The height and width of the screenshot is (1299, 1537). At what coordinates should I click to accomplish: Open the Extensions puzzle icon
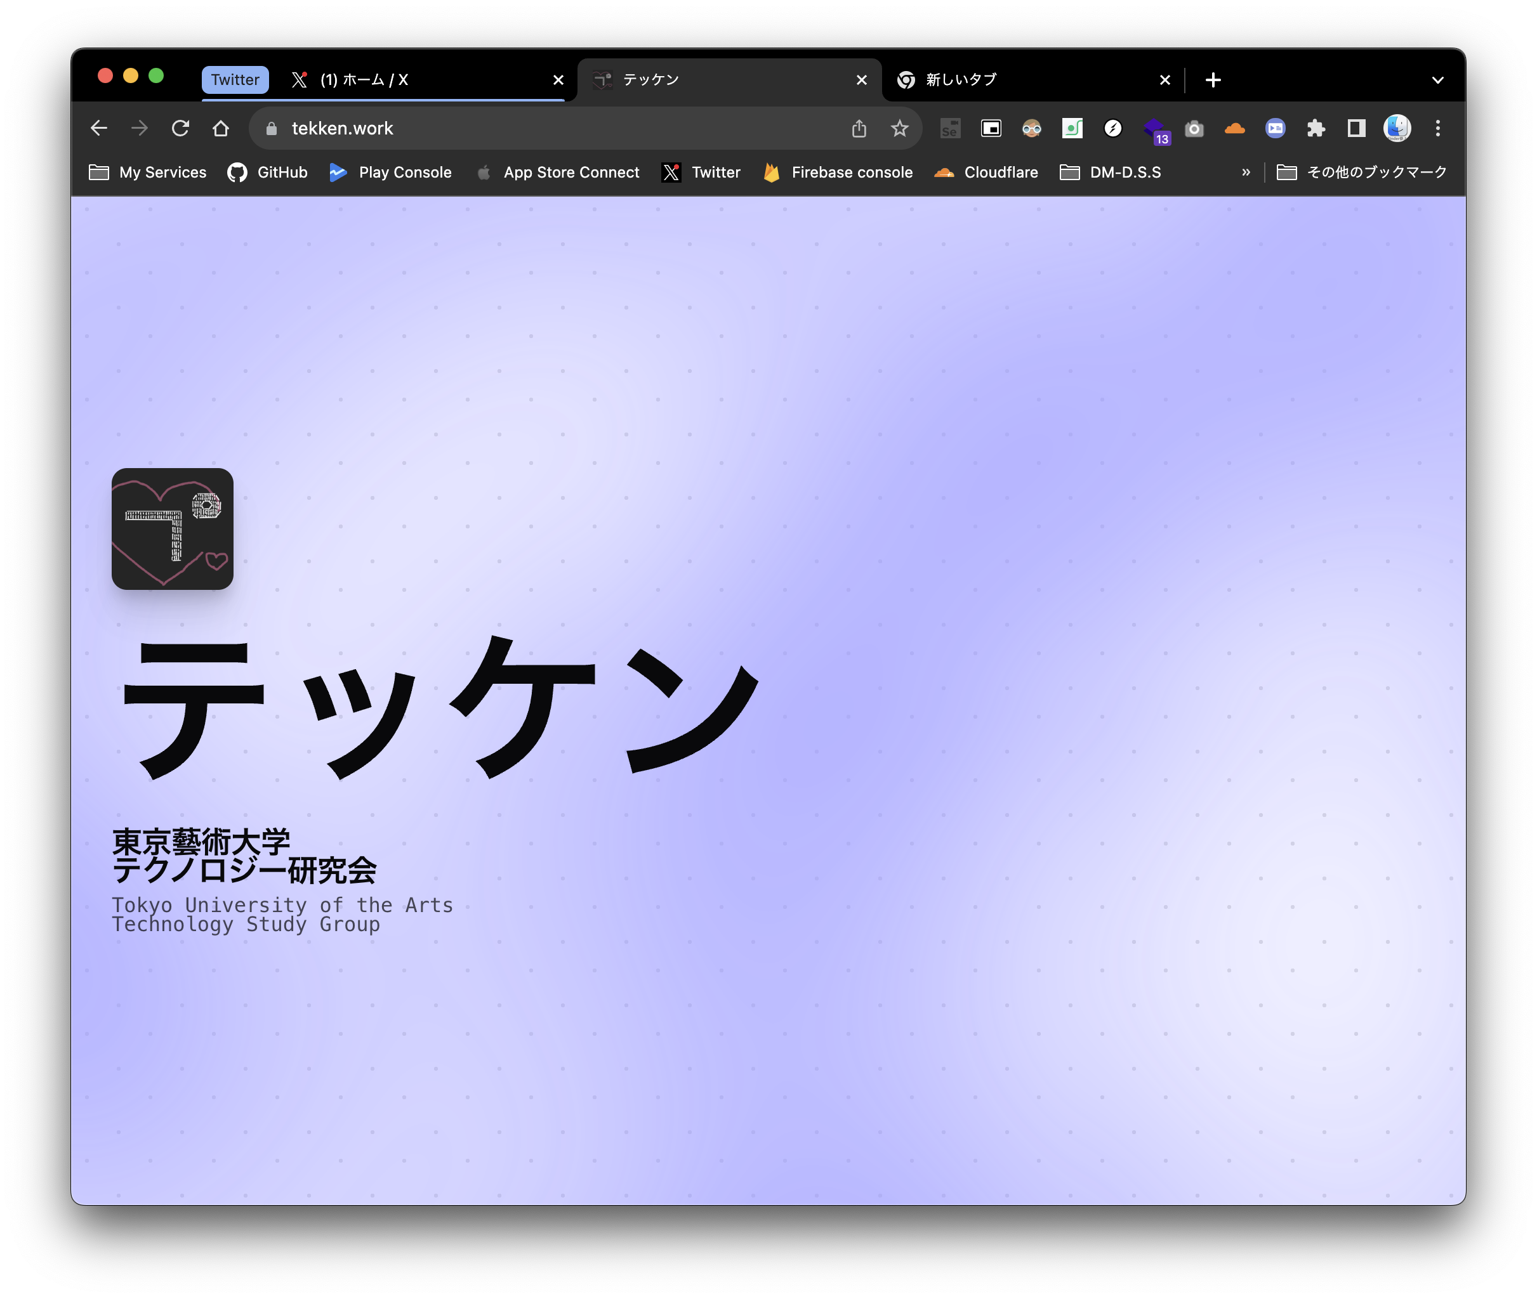1316,129
